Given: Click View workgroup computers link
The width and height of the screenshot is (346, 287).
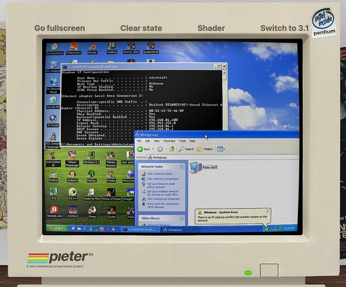Looking at the screenshot, I should click(163, 199).
